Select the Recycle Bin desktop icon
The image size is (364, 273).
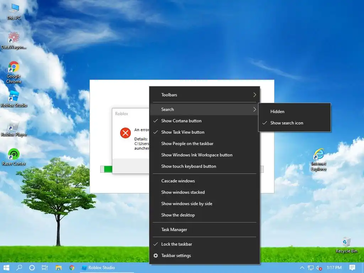[x=346, y=245]
